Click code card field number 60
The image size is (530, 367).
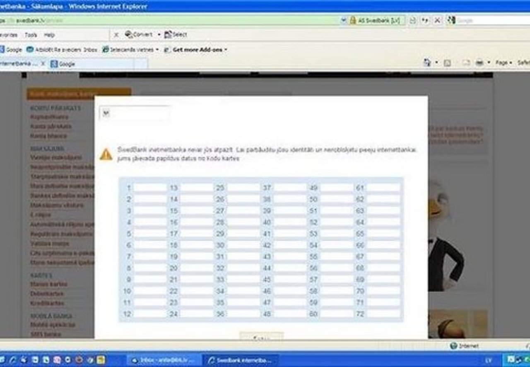click(x=337, y=314)
